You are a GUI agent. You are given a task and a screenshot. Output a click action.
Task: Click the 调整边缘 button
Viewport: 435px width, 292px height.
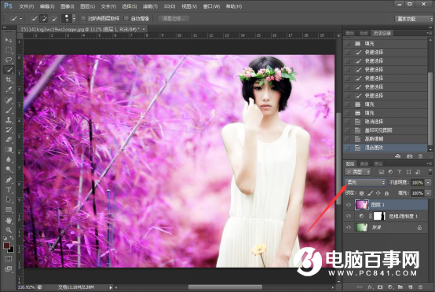pyautogui.click(x=174, y=19)
